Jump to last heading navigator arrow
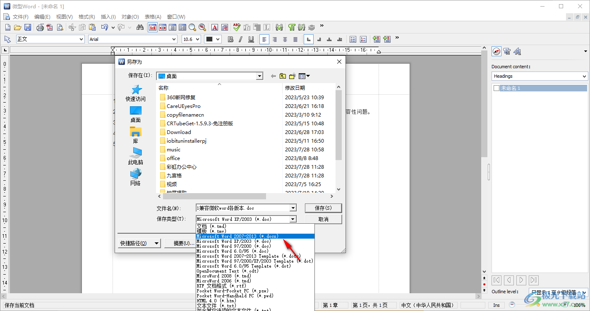The height and width of the screenshot is (311, 590). (534, 280)
